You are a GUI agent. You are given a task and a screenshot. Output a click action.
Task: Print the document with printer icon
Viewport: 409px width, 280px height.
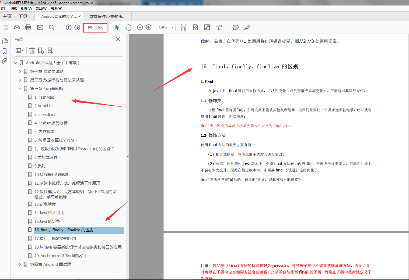[28, 27]
